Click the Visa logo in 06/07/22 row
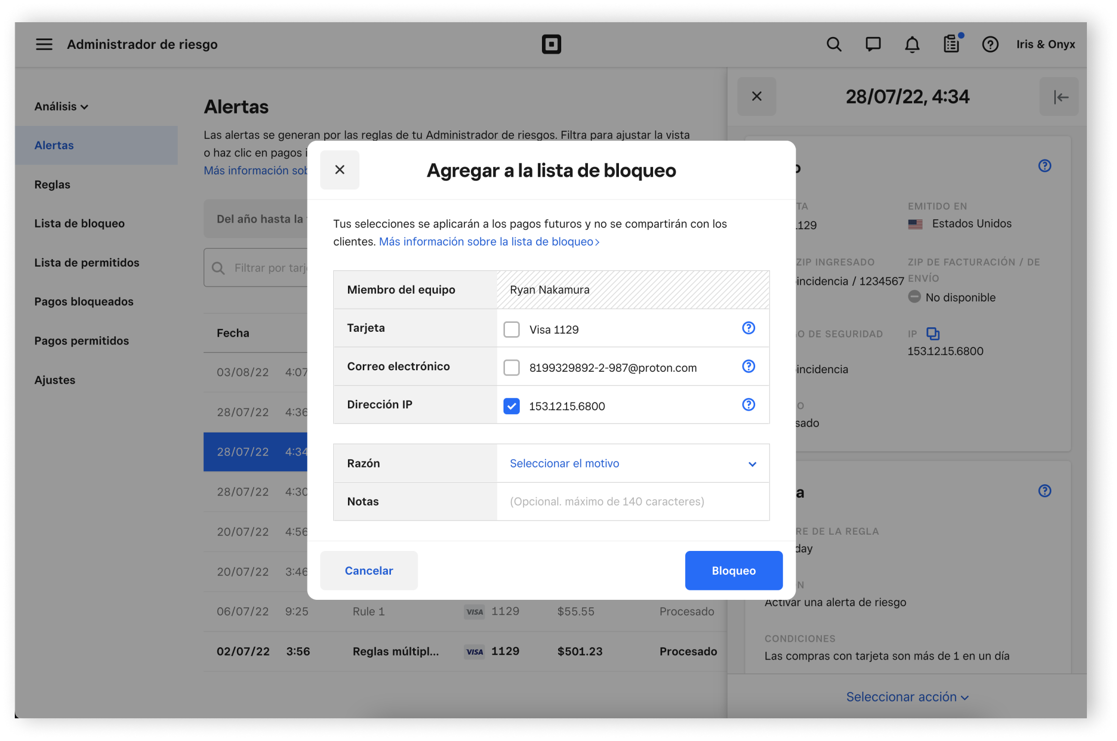The width and height of the screenshot is (1117, 741). [x=475, y=612]
